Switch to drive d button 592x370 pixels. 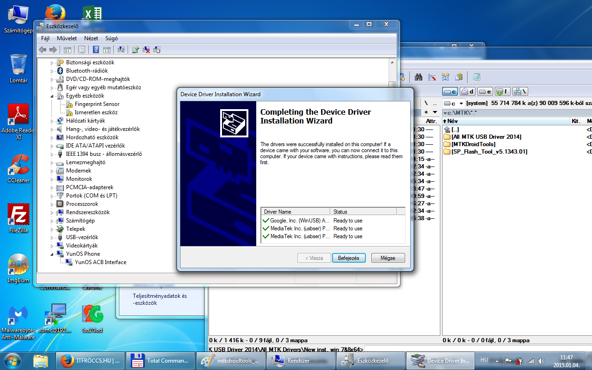467,92
